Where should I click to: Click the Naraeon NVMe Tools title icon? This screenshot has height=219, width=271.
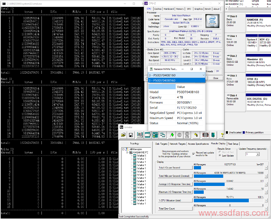click(x=151, y=69)
